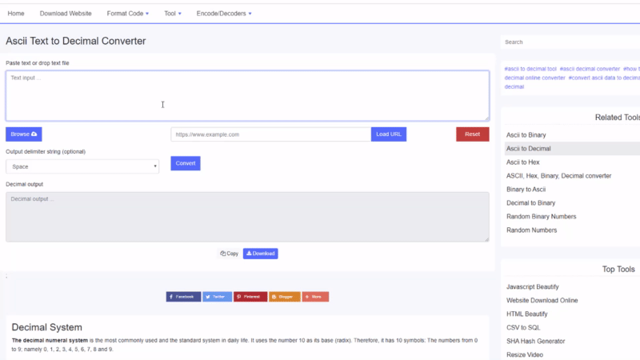Click inside the text input area

(x=247, y=96)
